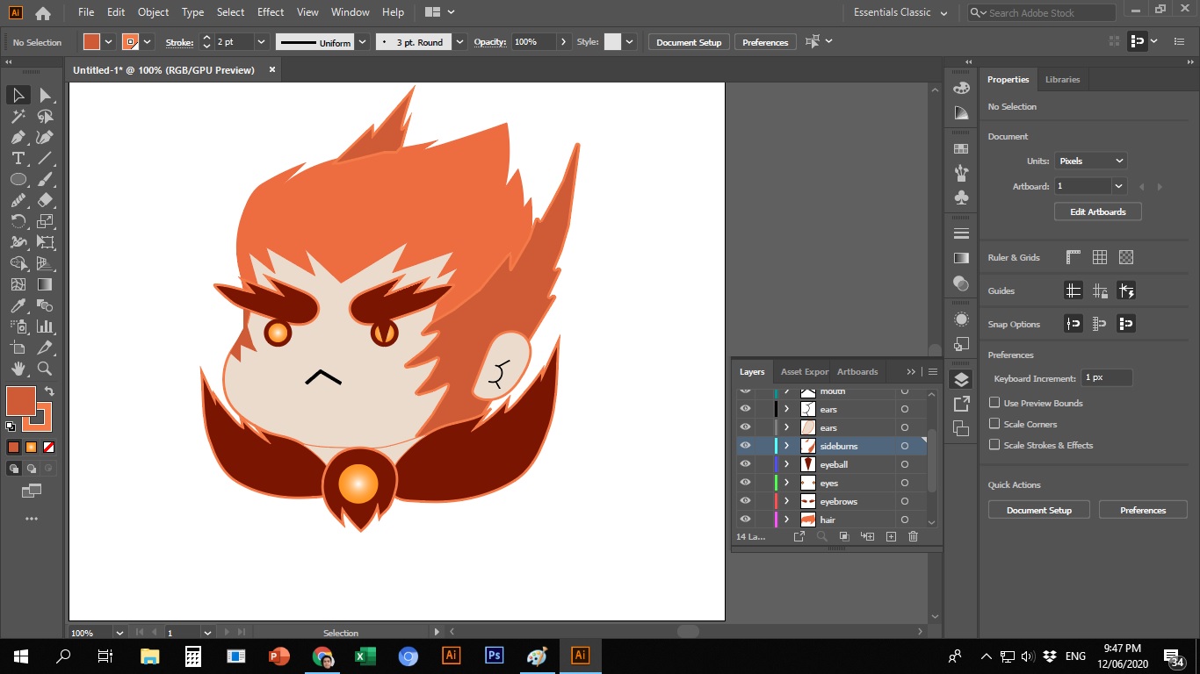Viewport: 1200px width, 674px height.
Task: Select the Paintbrush tool
Action: (46, 179)
